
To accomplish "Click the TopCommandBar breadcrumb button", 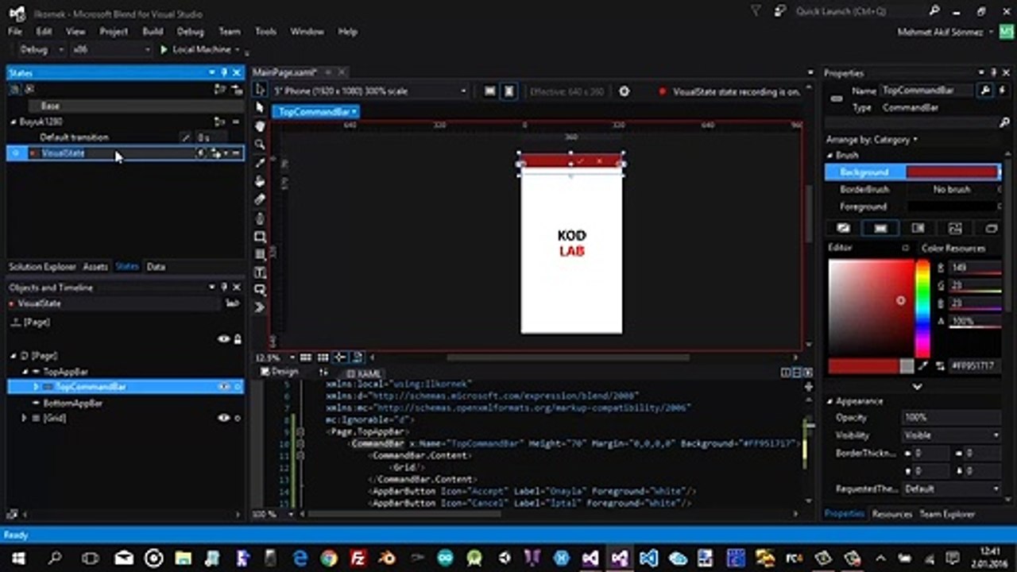I will [x=315, y=112].
